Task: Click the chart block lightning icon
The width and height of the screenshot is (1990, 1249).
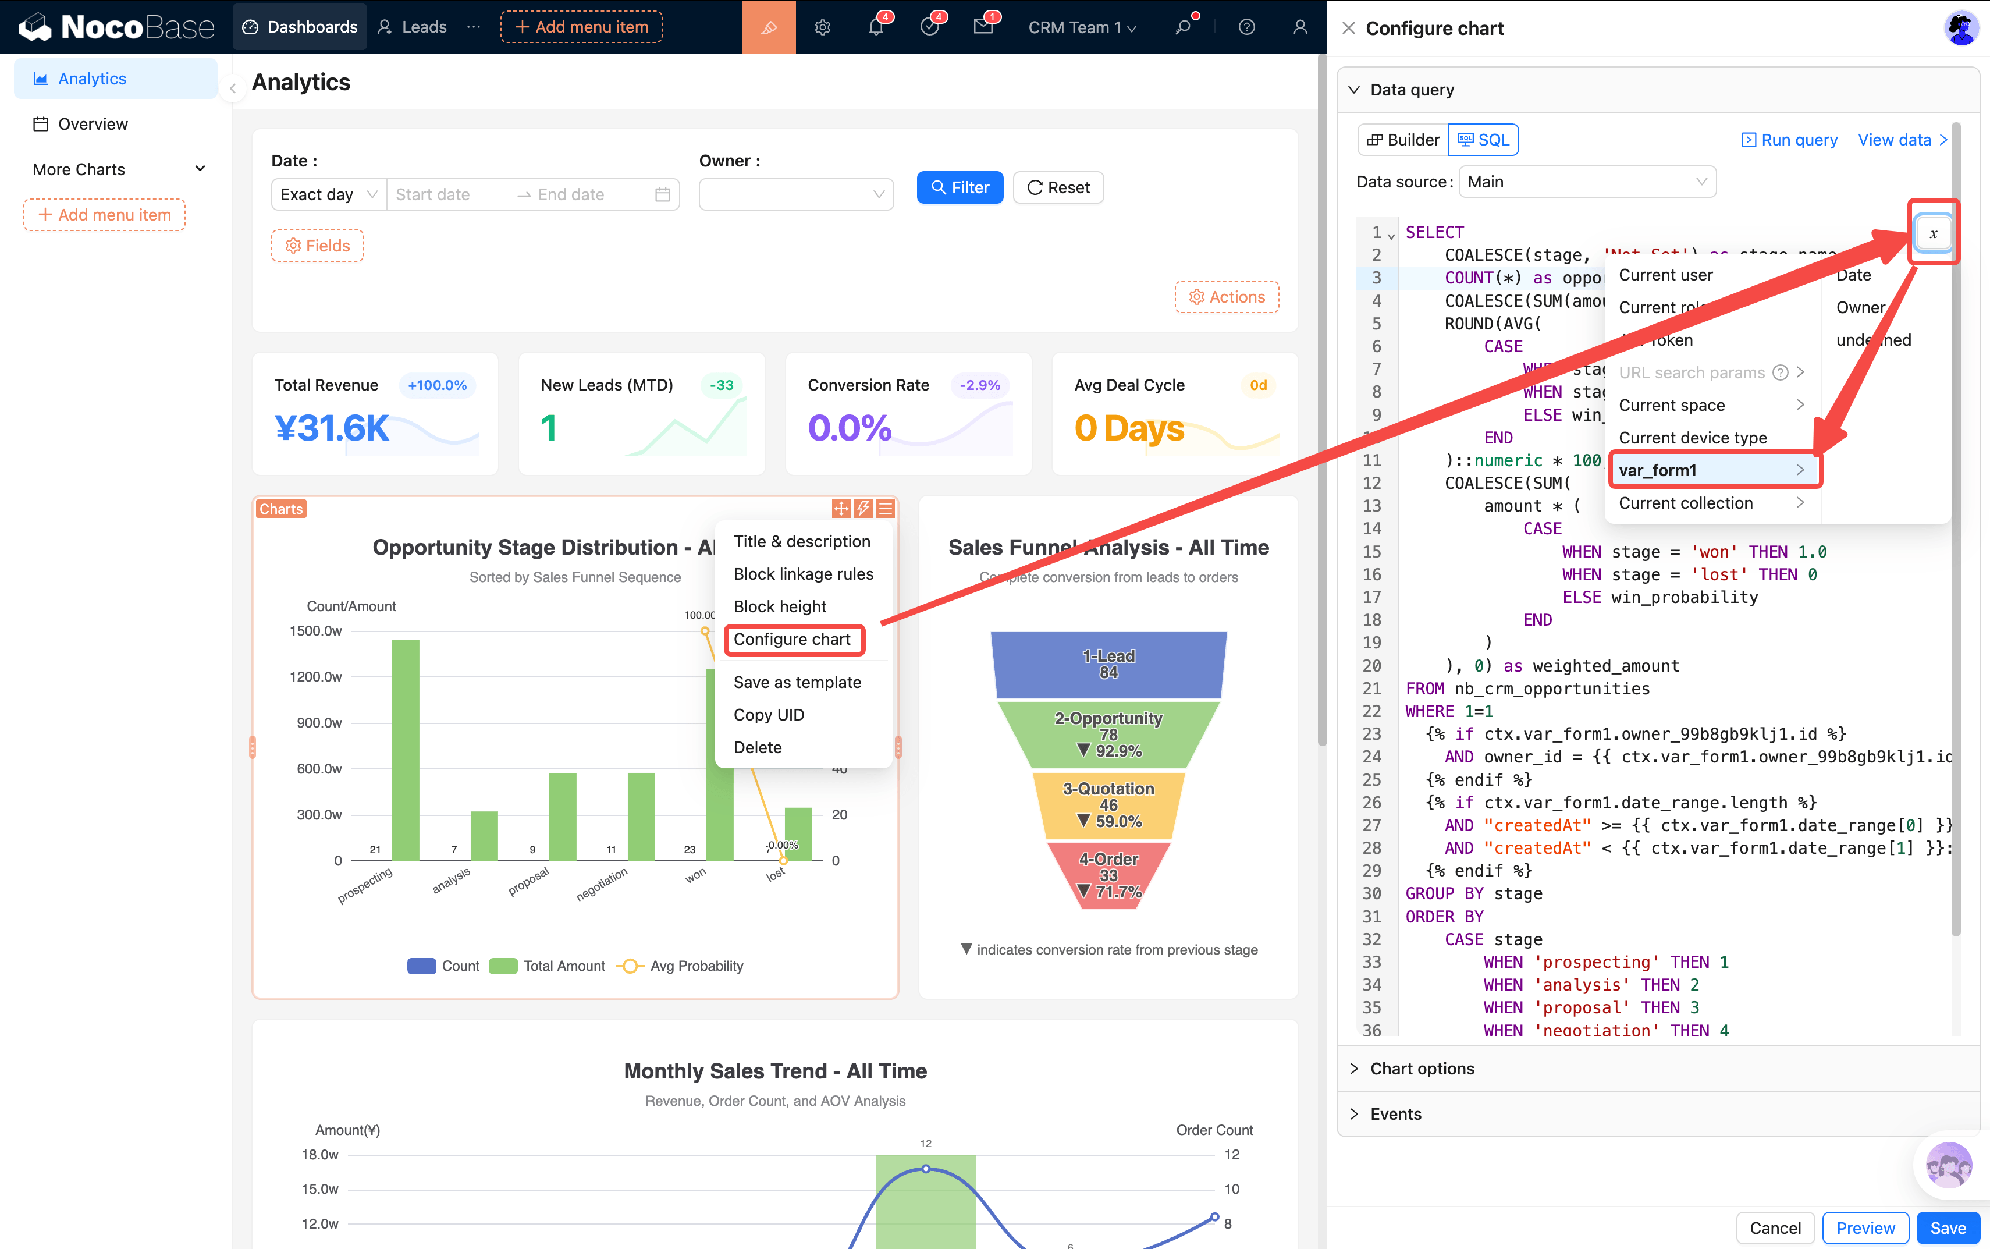Action: 863,509
